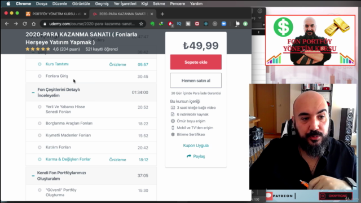Screen dimensions: 361x203
Task: Open the Yer İşaretleri menu
Action: click(125, 4)
